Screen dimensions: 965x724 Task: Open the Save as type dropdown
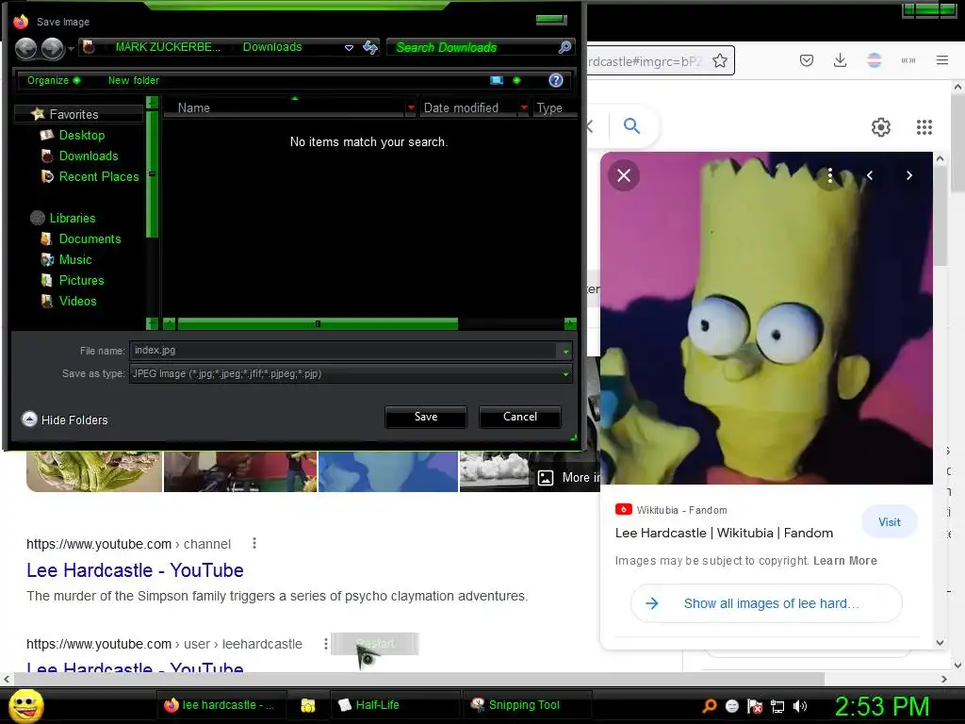pos(351,373)
